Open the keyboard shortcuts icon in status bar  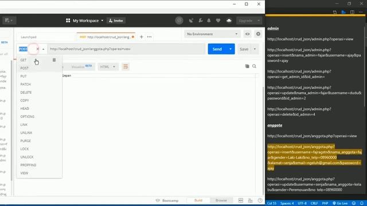tap(250, 200)
